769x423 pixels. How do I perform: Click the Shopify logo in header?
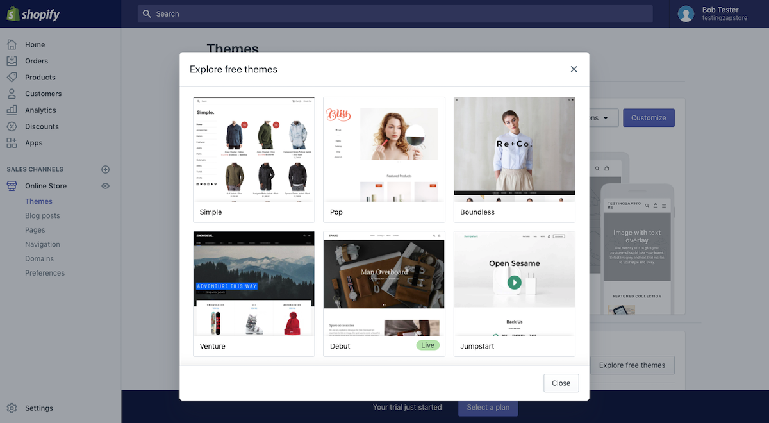33,14
